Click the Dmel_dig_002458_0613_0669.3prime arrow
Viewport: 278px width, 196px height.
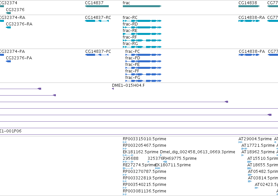161,155
